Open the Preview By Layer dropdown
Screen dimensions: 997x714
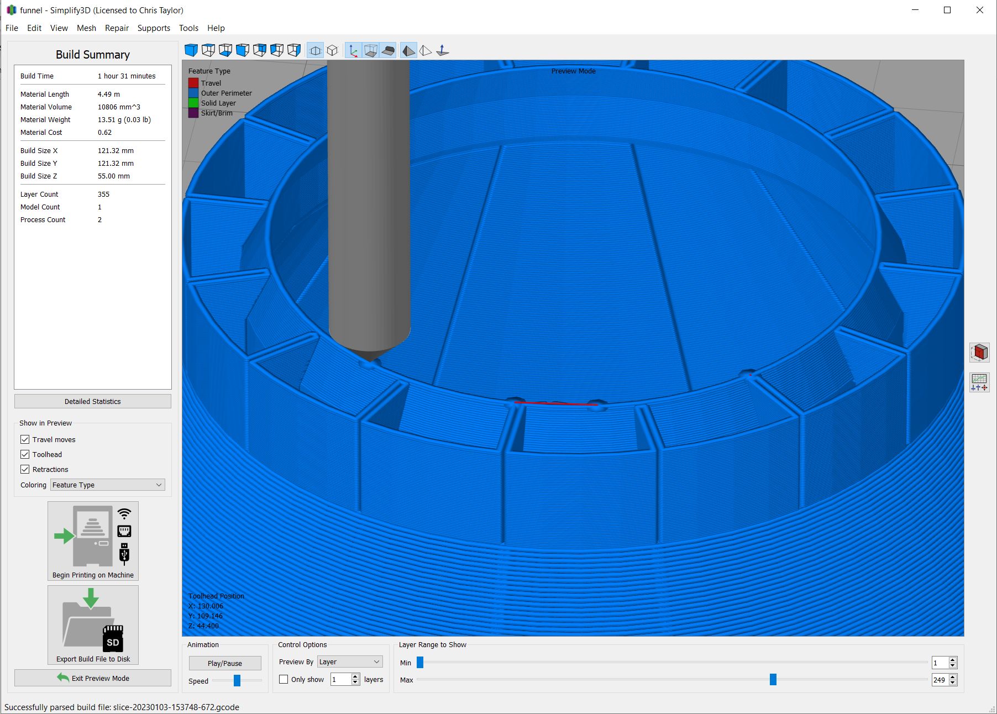tap(350, 662)
